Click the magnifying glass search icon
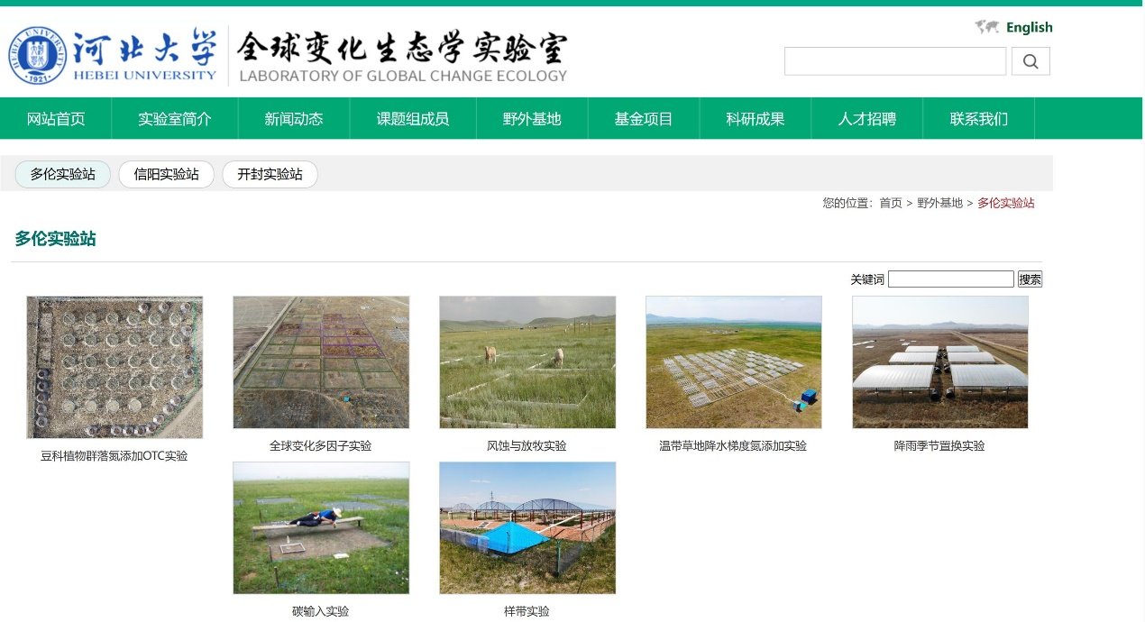This screenshot has width=1145, height=622. tap(1030, 61)
